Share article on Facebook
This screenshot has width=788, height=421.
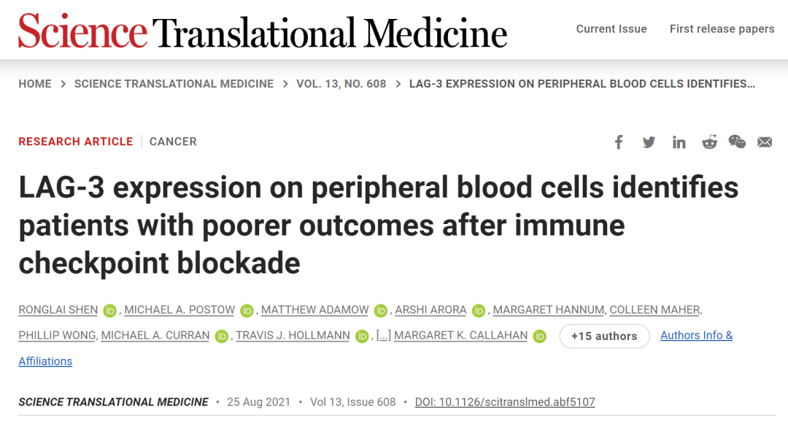coord(619,142)
